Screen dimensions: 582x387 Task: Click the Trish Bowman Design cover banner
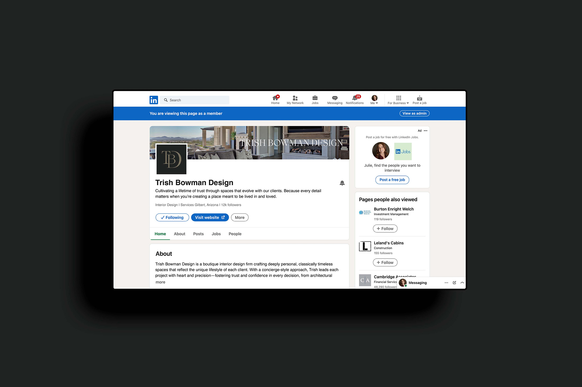tap(249, 143)
